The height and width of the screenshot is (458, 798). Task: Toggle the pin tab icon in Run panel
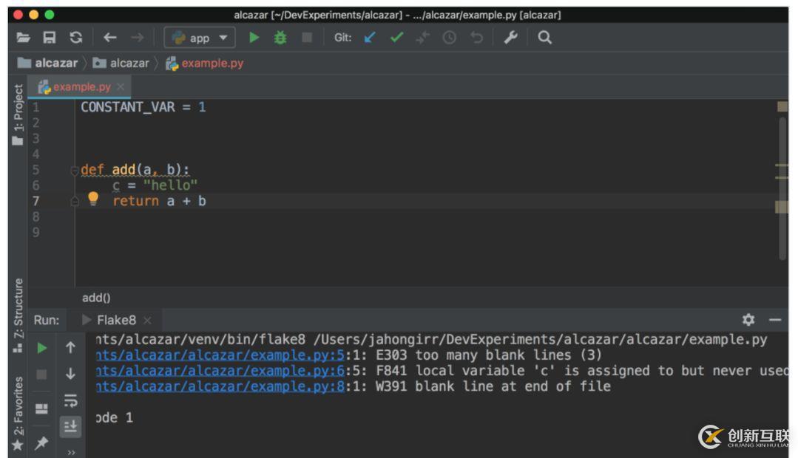tap(41, 442)
